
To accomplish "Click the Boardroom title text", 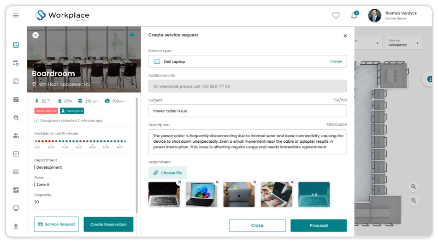I will click(x=53, y=73).
